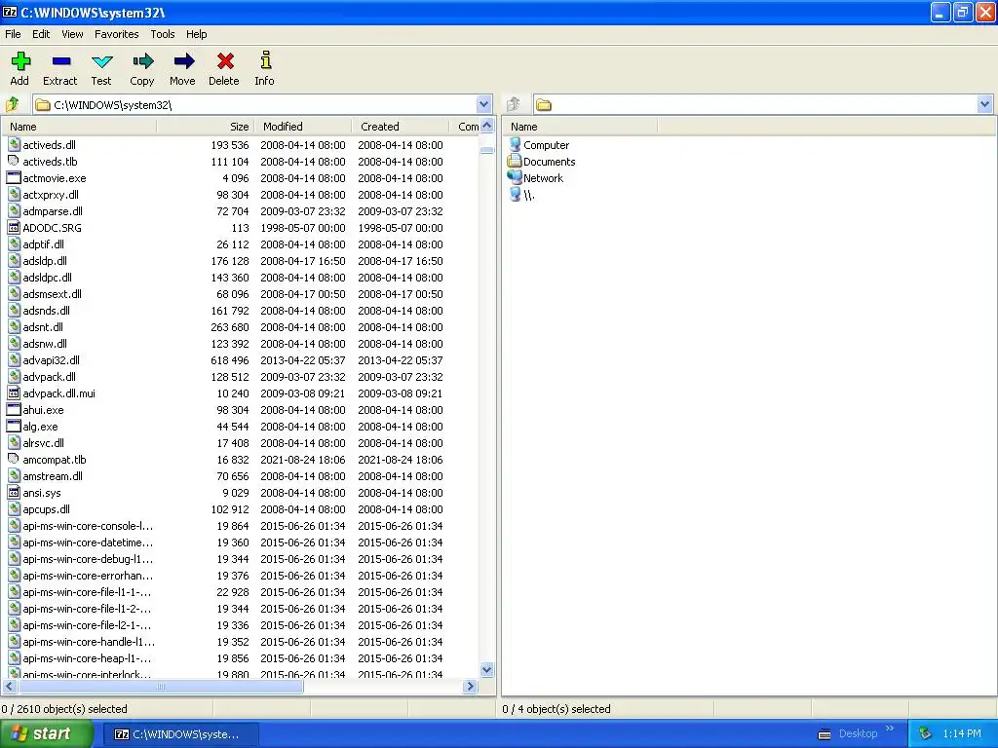Open the Help menu
998x748 pixels.
tap(196, 34)
